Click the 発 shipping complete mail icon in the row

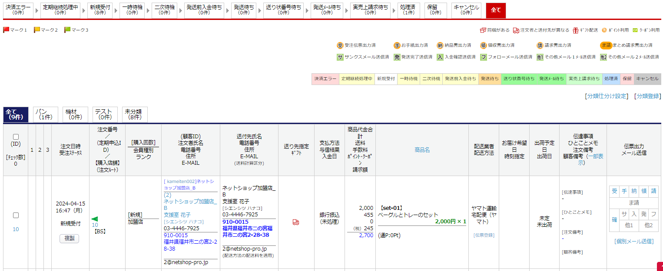point(643,214)
